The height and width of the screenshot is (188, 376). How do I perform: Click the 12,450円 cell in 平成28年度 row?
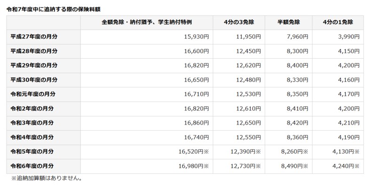pos(249,51)
